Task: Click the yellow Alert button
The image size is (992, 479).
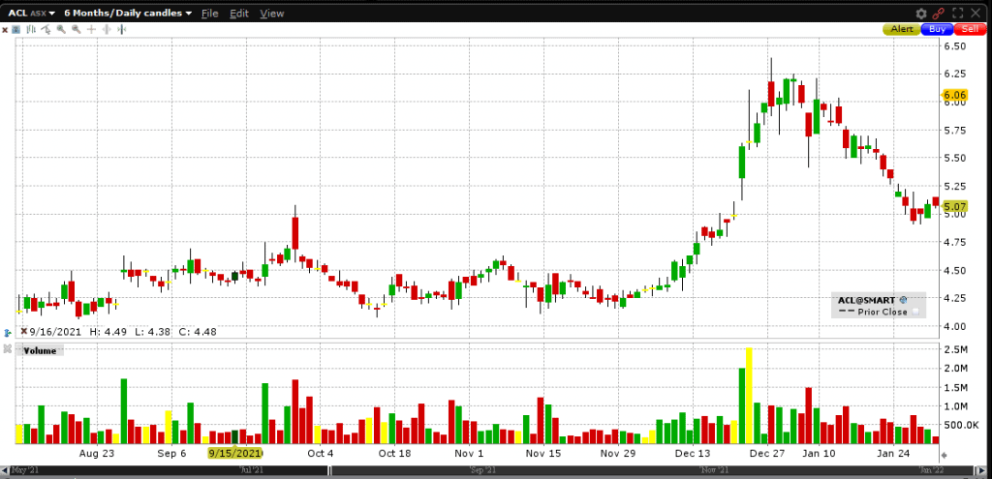Action: [x=900, y=29]
